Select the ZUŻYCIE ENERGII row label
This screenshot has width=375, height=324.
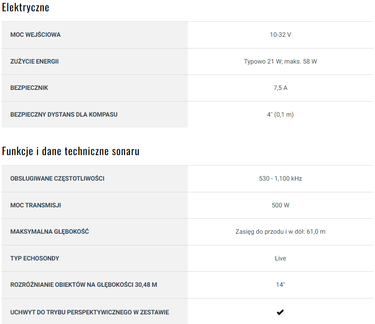[x=34, y=61]
